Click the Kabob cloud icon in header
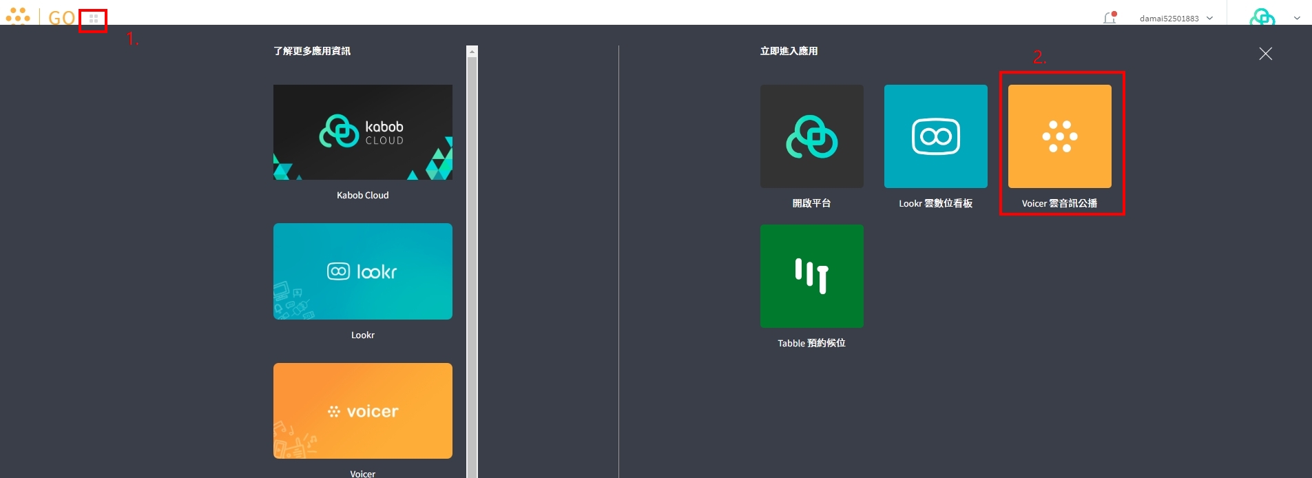The height and width of the screenshot is (478, 1312). coord(1262,17)
